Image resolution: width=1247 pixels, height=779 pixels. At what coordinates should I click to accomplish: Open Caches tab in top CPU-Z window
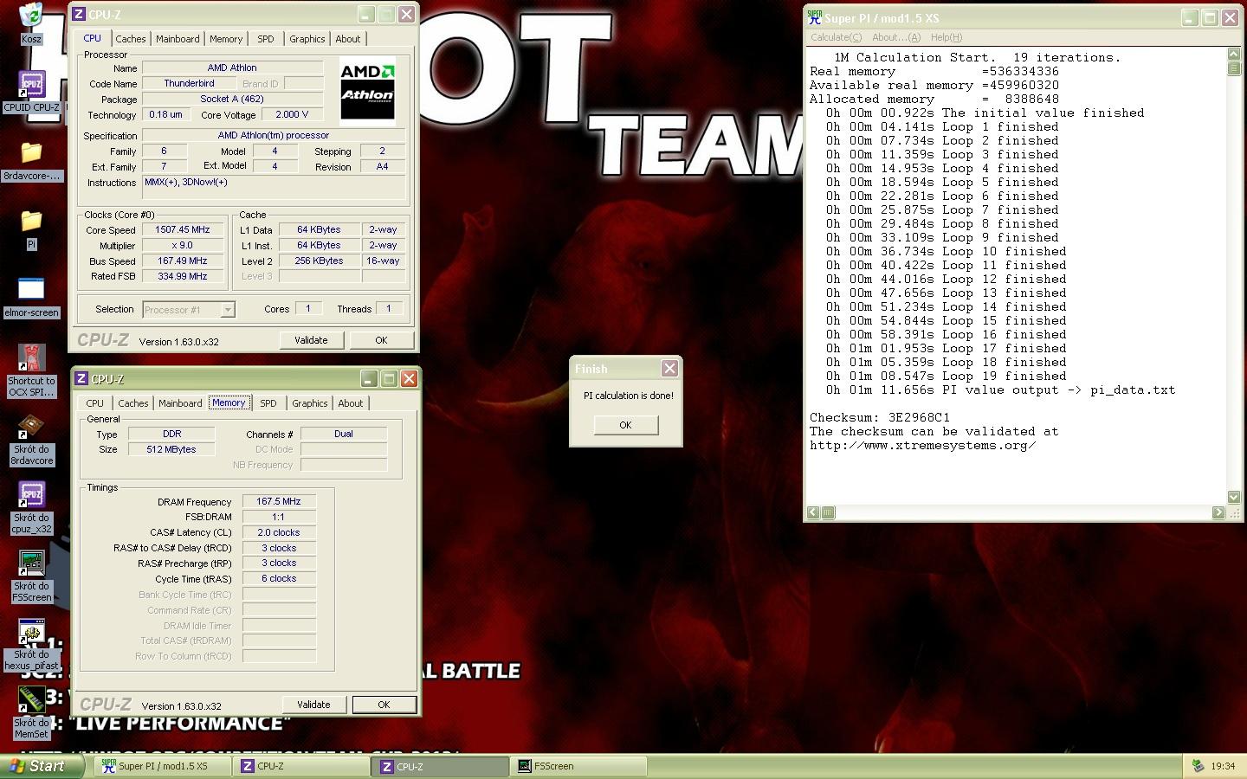point(131,39)
